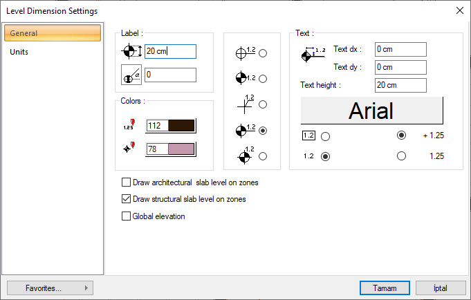
Task: Switch to the Units page
Action: click(19, 52)
